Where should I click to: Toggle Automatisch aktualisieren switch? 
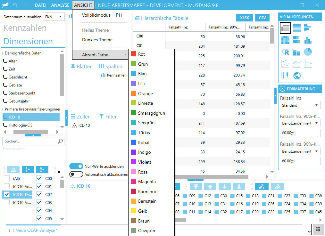pos(76,174)
